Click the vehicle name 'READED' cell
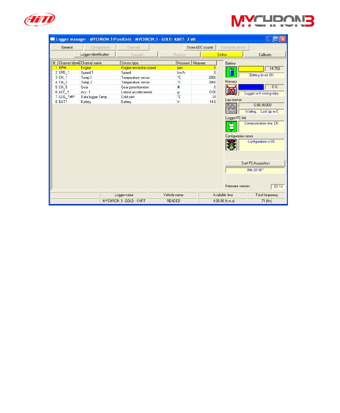 [174, 201]
